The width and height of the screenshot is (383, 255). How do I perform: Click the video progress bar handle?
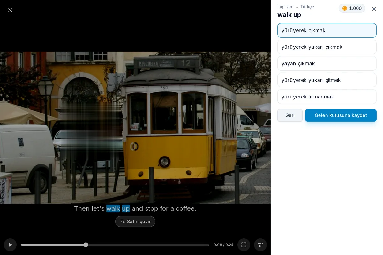click(86, 245)
